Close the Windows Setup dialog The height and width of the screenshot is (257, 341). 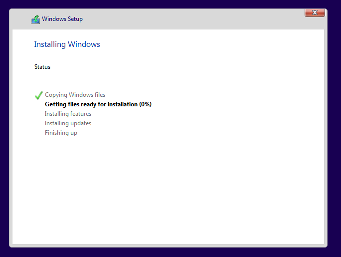[x=315, y=12]
